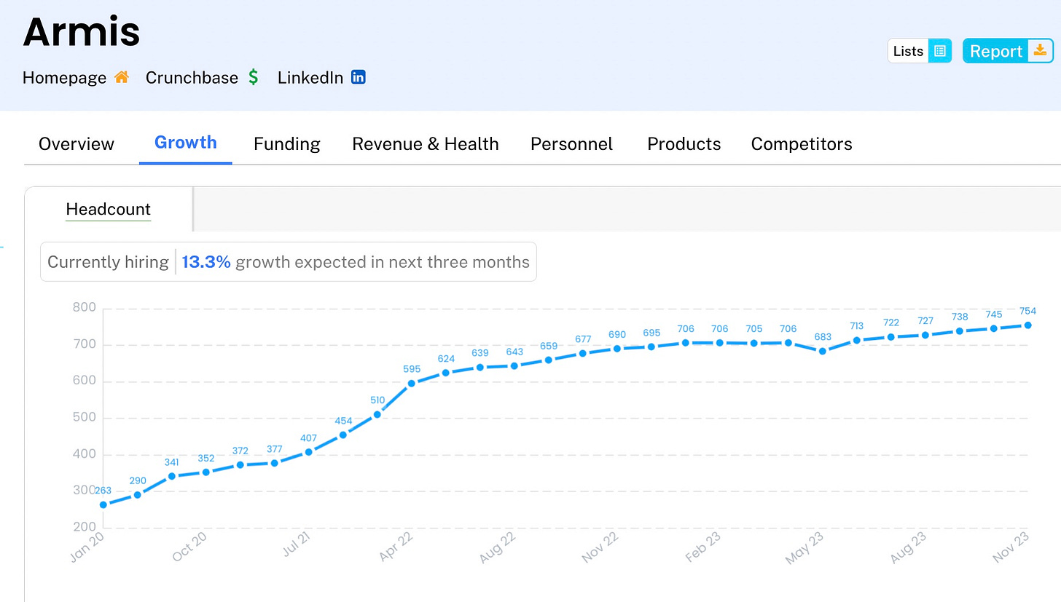Switch to the Products tab
This screenshot has width=1061, height=602.
pyautogui.click(x=684, y=144)
